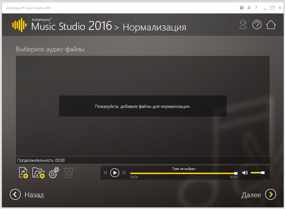Screen dimensions: 285x209
Task: Click the track position slider
Action: click(x=183, y=173)
